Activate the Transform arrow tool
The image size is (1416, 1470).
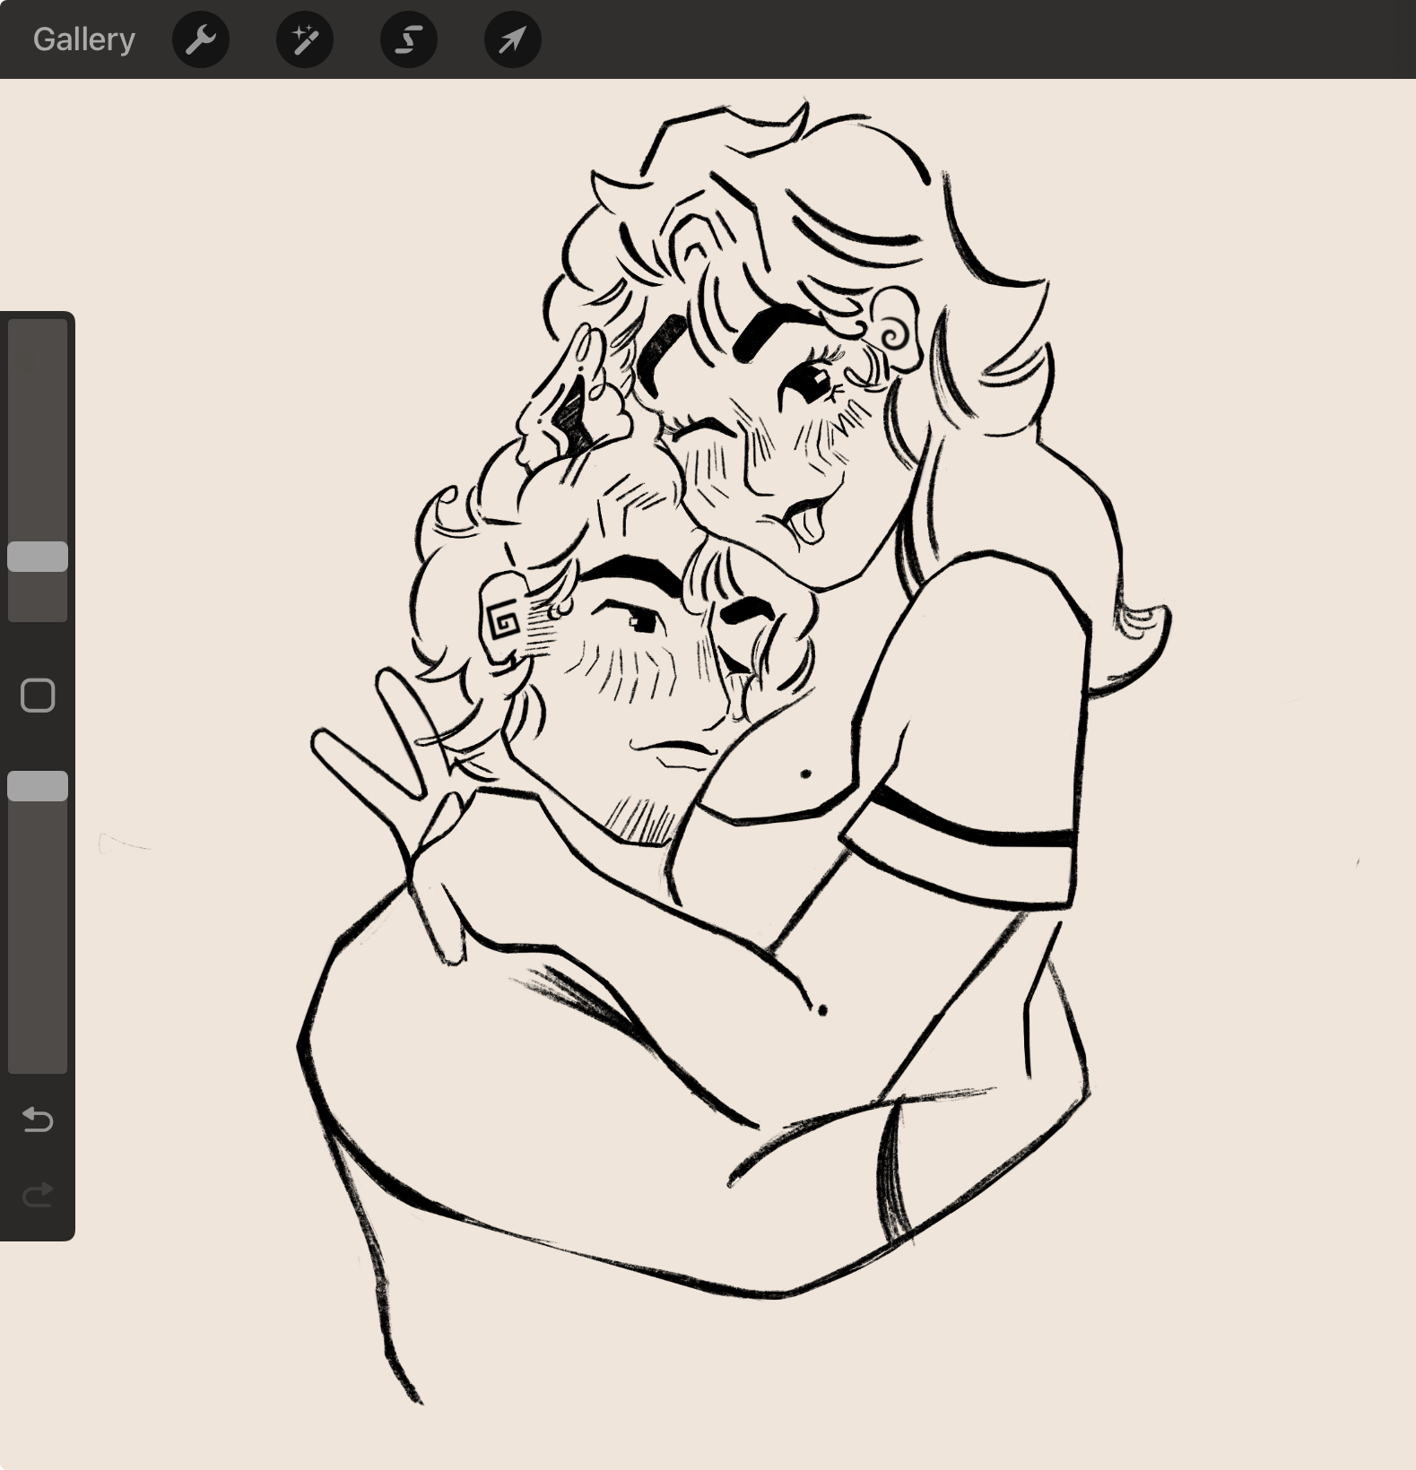tap(513, 39)
